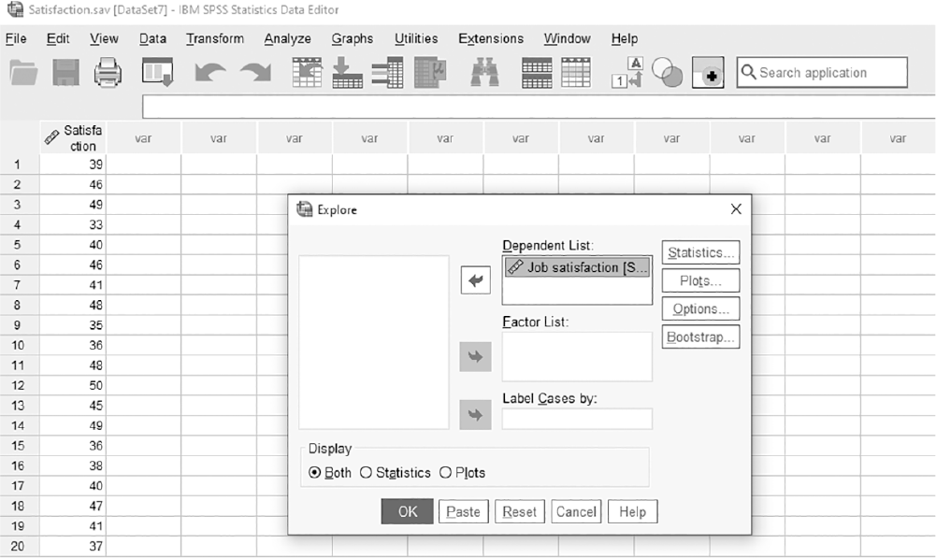Click OK in the Explore dialog
The width and height of the screenshot is (936, 558).
click(x=407, y=511)
